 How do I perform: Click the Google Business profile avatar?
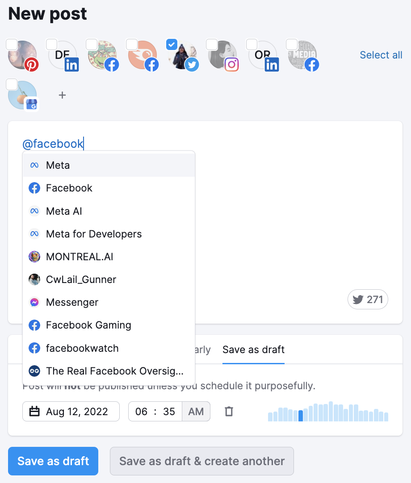tap(22, 95)
